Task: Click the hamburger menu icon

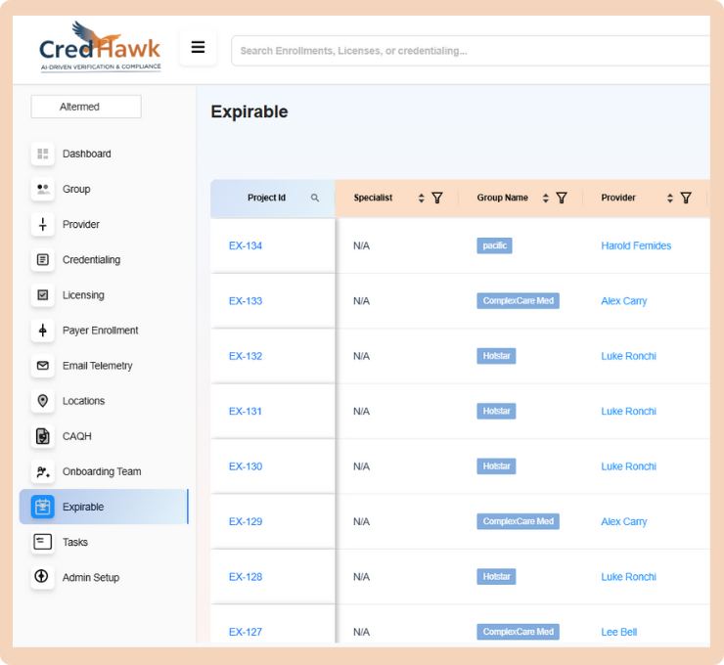Action: click(198, 47)
